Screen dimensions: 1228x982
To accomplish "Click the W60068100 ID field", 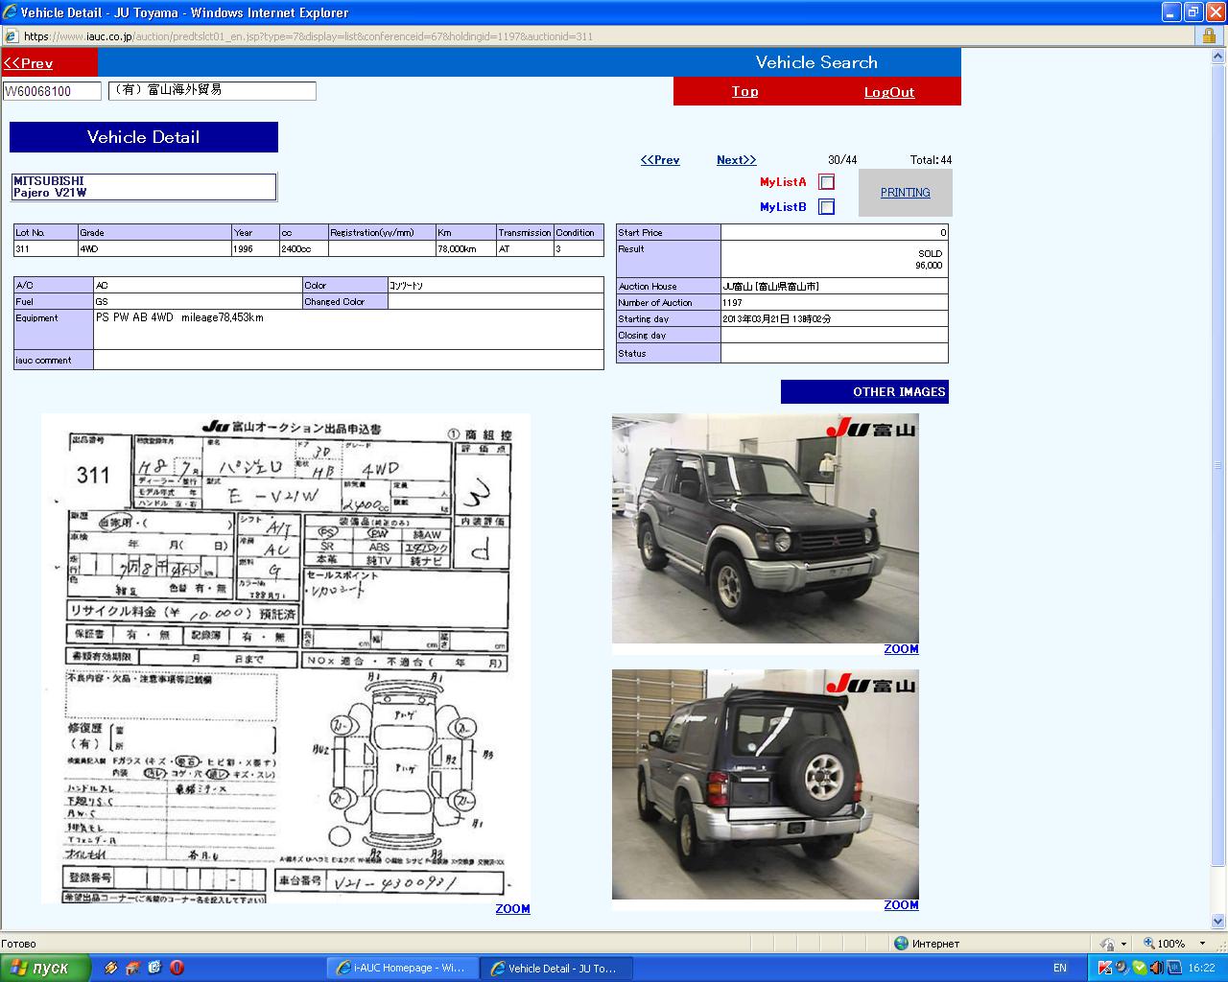I will pyautogui.click(x=52, y=91).
